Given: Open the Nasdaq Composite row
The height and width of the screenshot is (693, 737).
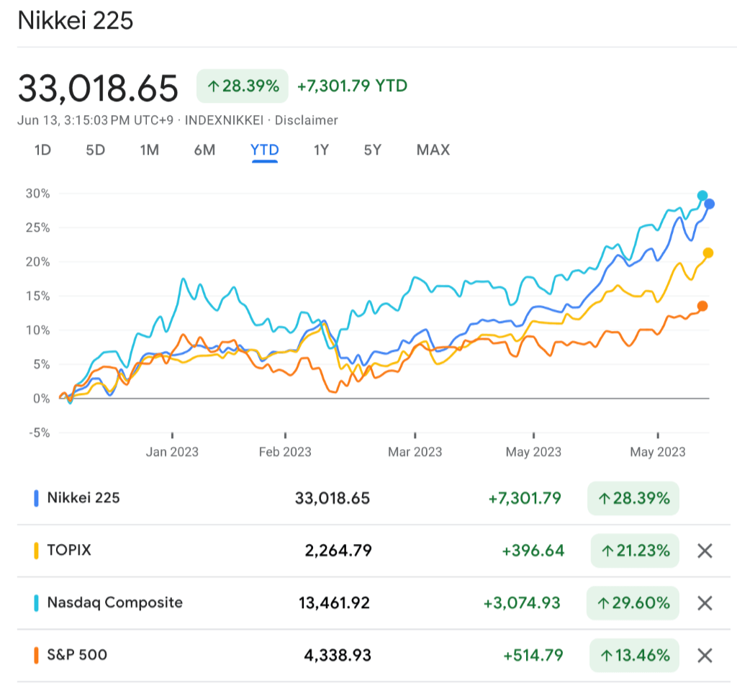Looking at the screenshot, I should coord(372,603).
